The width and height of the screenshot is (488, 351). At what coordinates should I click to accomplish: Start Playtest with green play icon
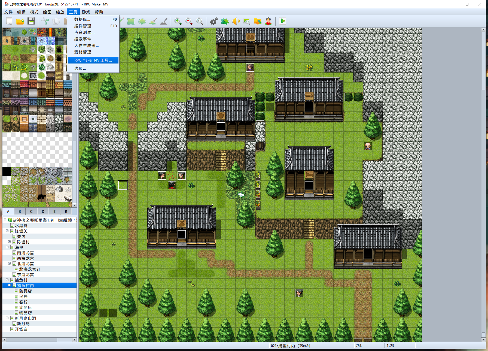283,21
